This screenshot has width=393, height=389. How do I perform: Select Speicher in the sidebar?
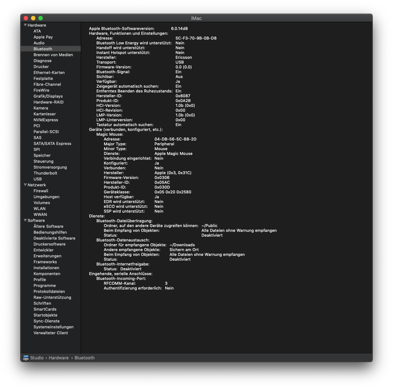(42, 155)
